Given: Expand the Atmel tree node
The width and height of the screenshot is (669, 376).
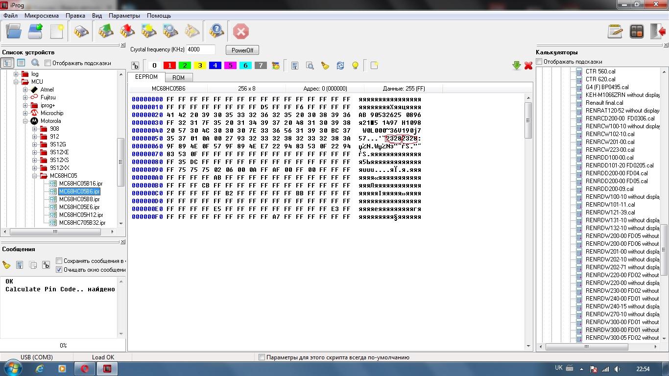Looking at the screenshot, I should point(25,90).
